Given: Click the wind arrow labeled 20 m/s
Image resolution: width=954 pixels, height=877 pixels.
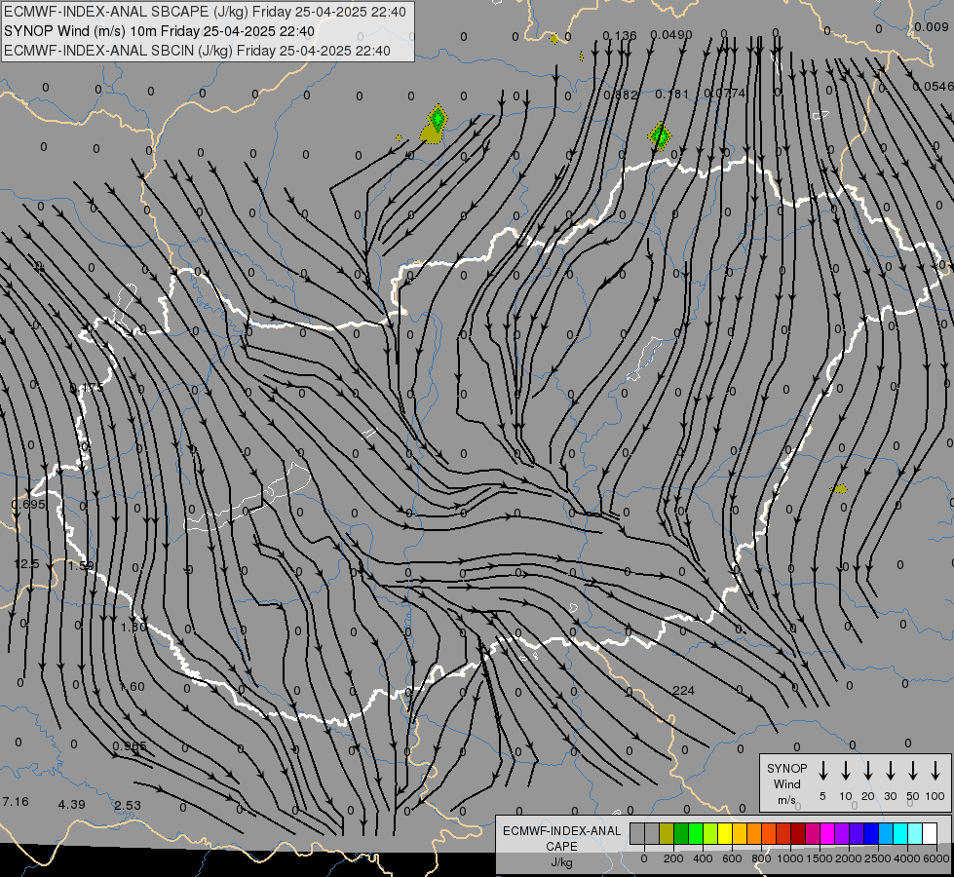Looking at the screenshot, I should tap(867, 771).
